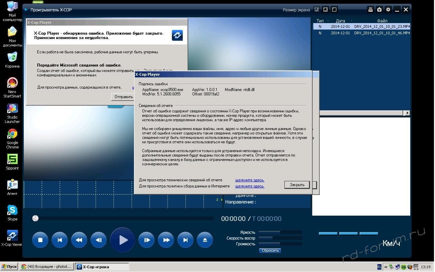Click data policy щелкните здесь link
The height and width of the screenshot is (272, 435).
click(250, 186)
